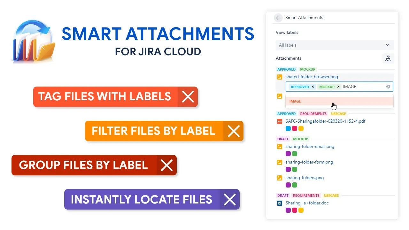Open sharing-folders.png attachment
The image size is (409, 230).
click(x=305, y=178)
